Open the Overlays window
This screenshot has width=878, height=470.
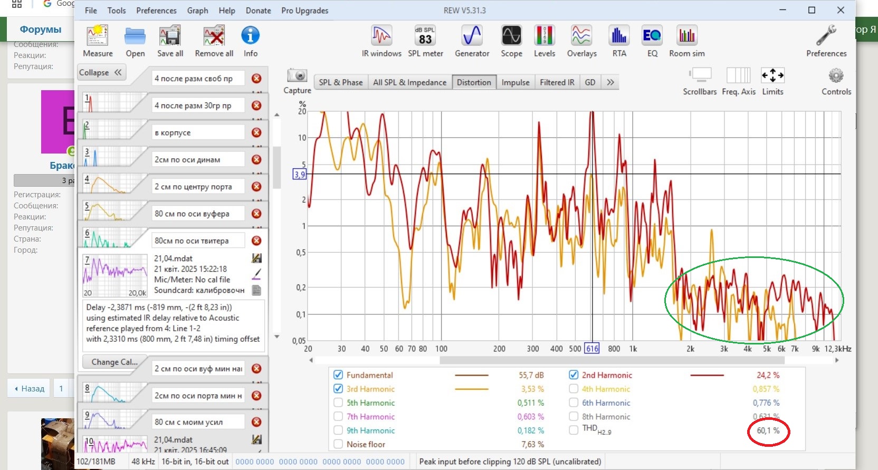pos(581,36)
